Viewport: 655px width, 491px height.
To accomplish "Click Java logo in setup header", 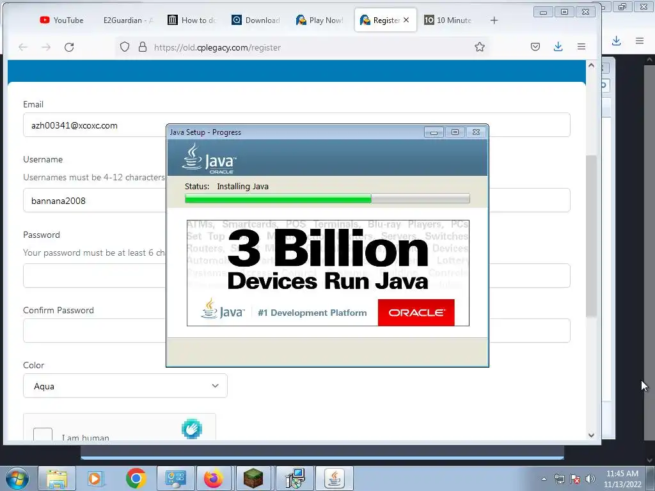I will 209,159.
